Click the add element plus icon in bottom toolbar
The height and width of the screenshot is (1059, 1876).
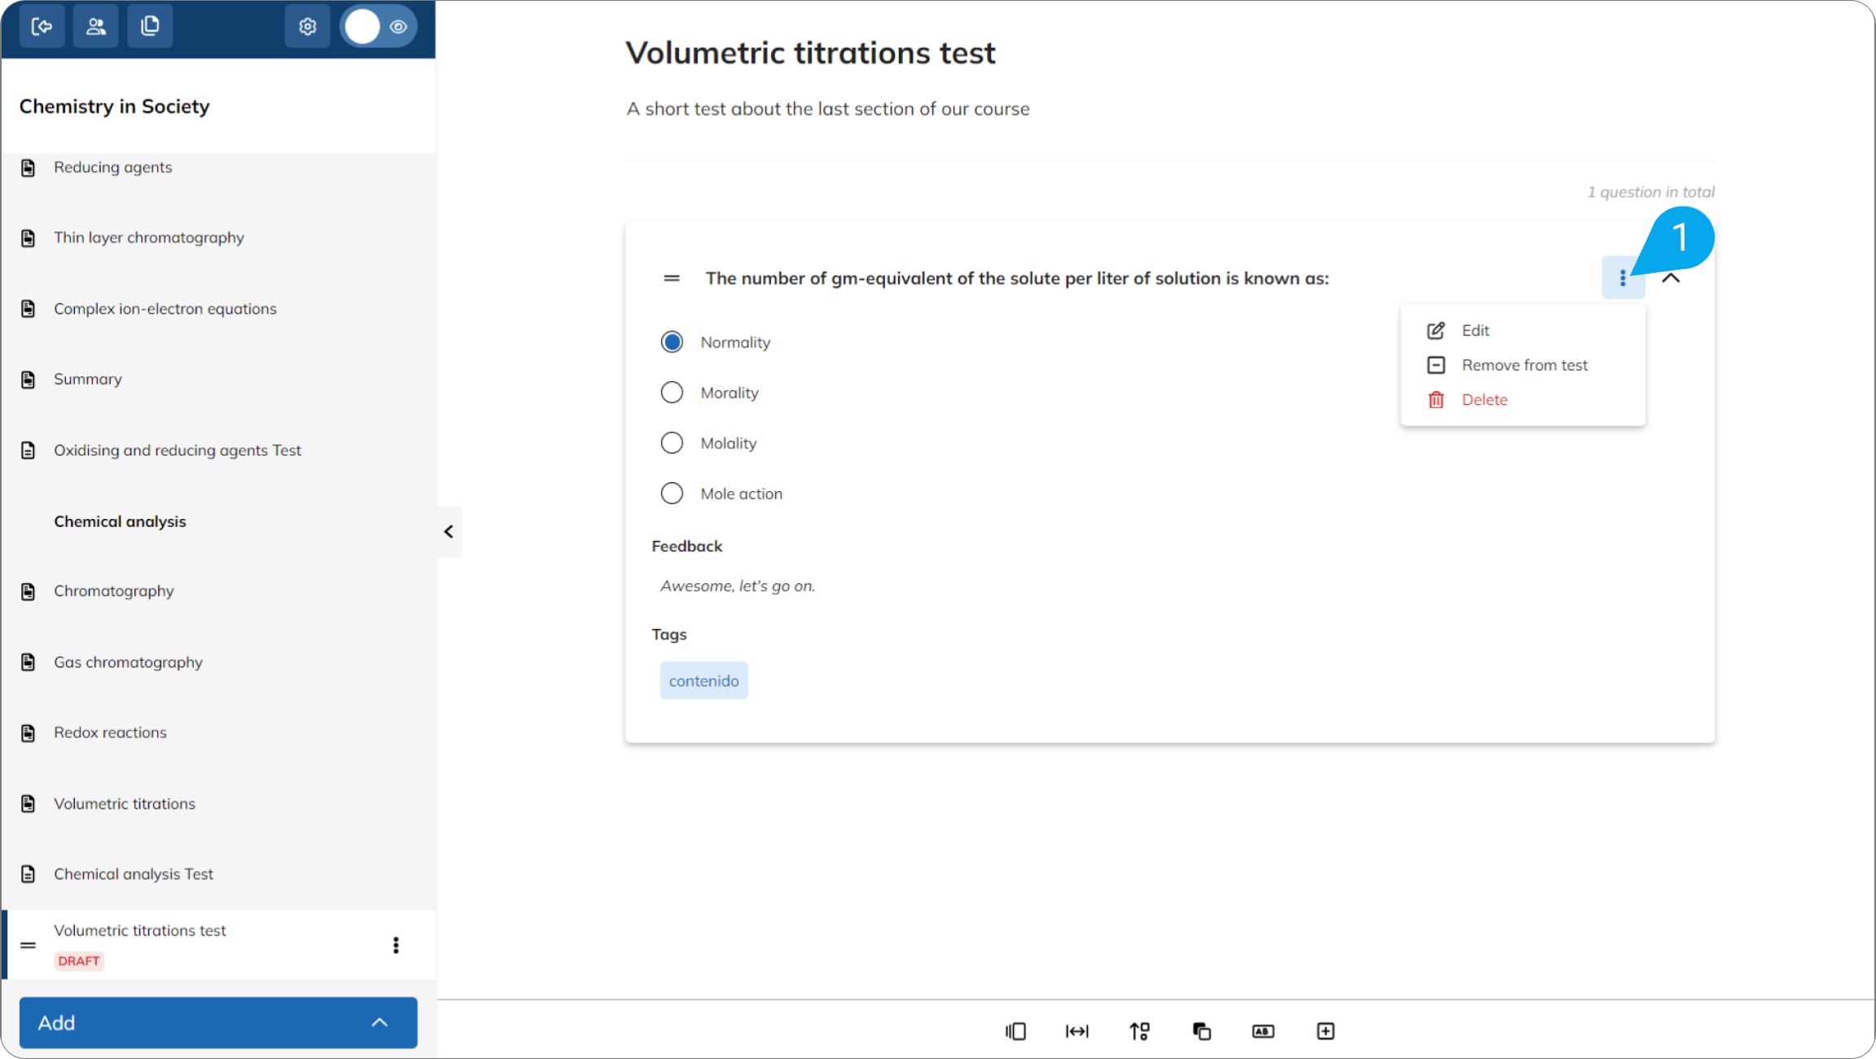tap(1325, 1031)
